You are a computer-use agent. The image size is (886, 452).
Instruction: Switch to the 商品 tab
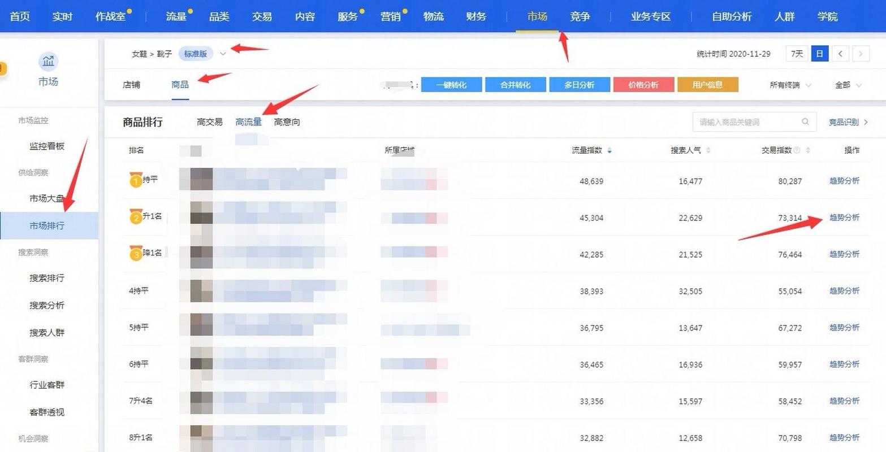point(180,85)
